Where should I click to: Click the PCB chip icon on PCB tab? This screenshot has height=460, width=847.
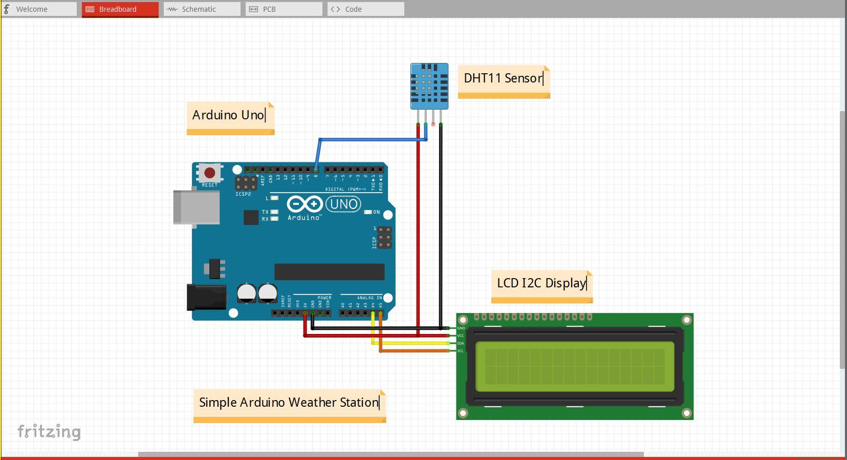tap(253, 9)
